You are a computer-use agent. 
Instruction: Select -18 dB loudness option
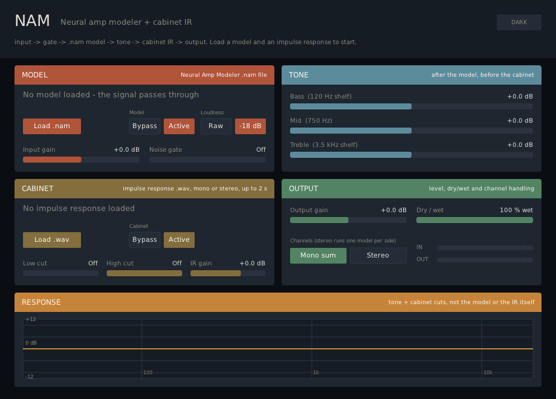point(250,126)
